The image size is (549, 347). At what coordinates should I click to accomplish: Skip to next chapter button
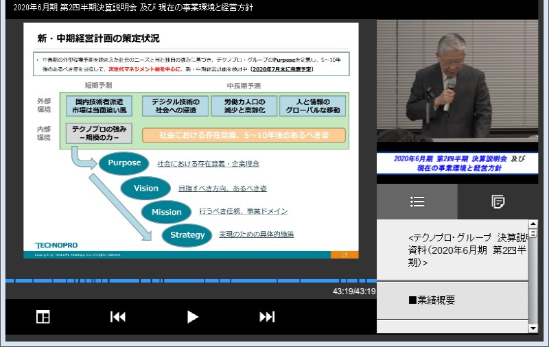[267, 317]
